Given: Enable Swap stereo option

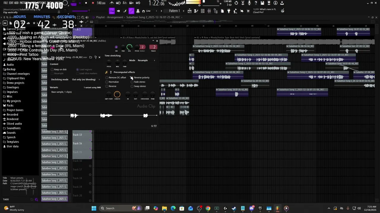Looking at the screenshot, I should pos(138,86).
